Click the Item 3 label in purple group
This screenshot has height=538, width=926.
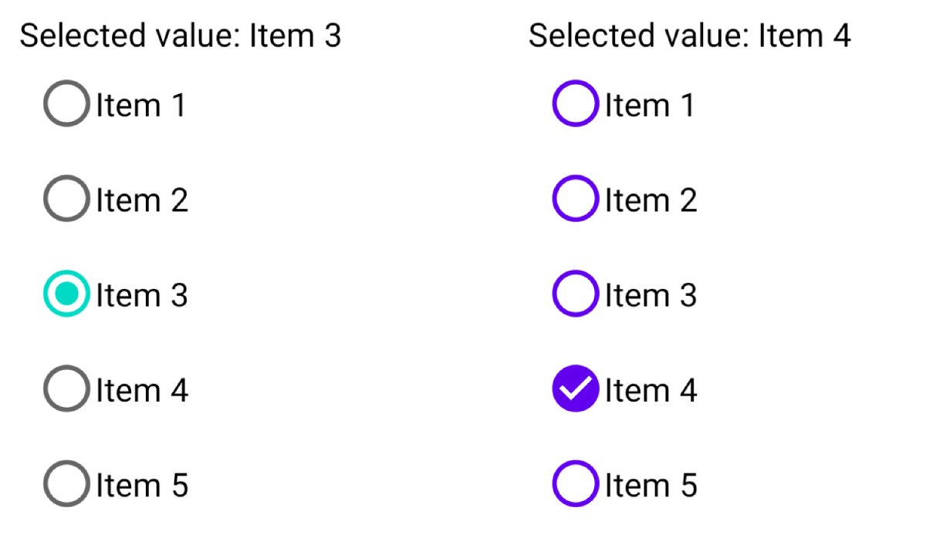[x=651, y=295]
